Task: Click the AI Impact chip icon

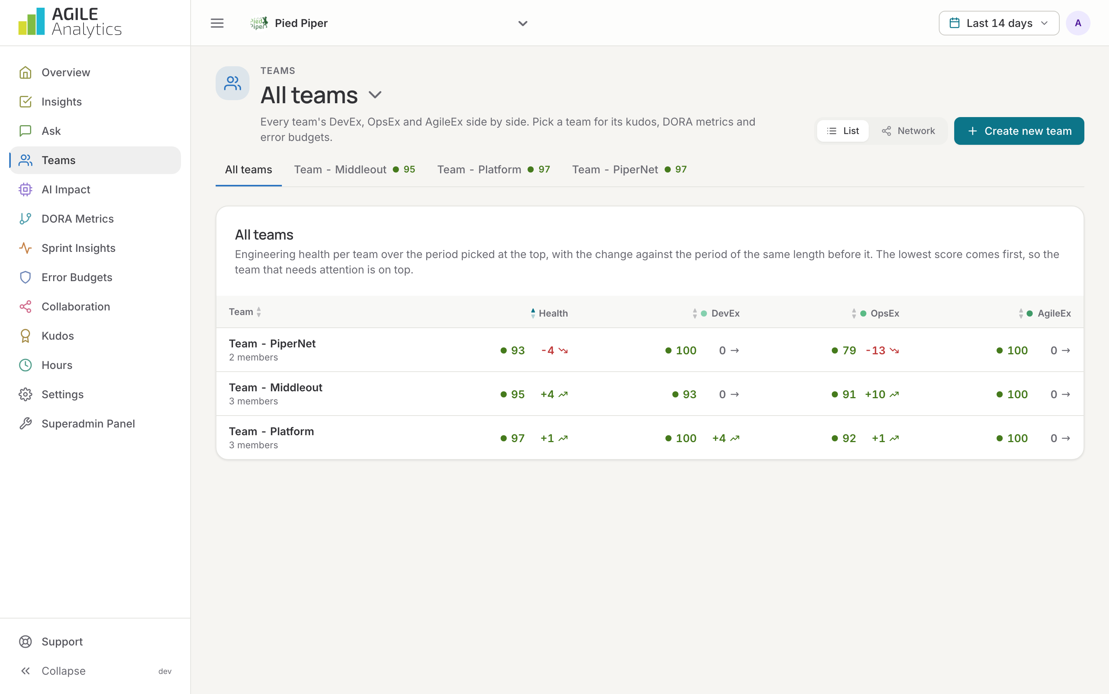Action: tap(25, 189)
